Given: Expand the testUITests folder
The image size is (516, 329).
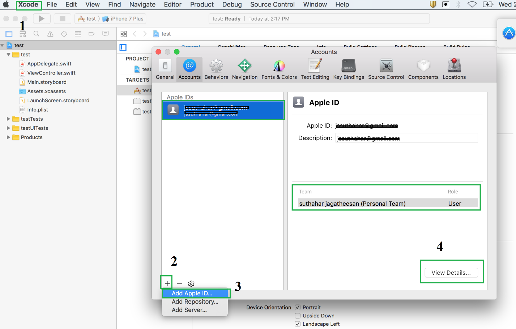Looking at the screenshot, I should tap(8, 128).
